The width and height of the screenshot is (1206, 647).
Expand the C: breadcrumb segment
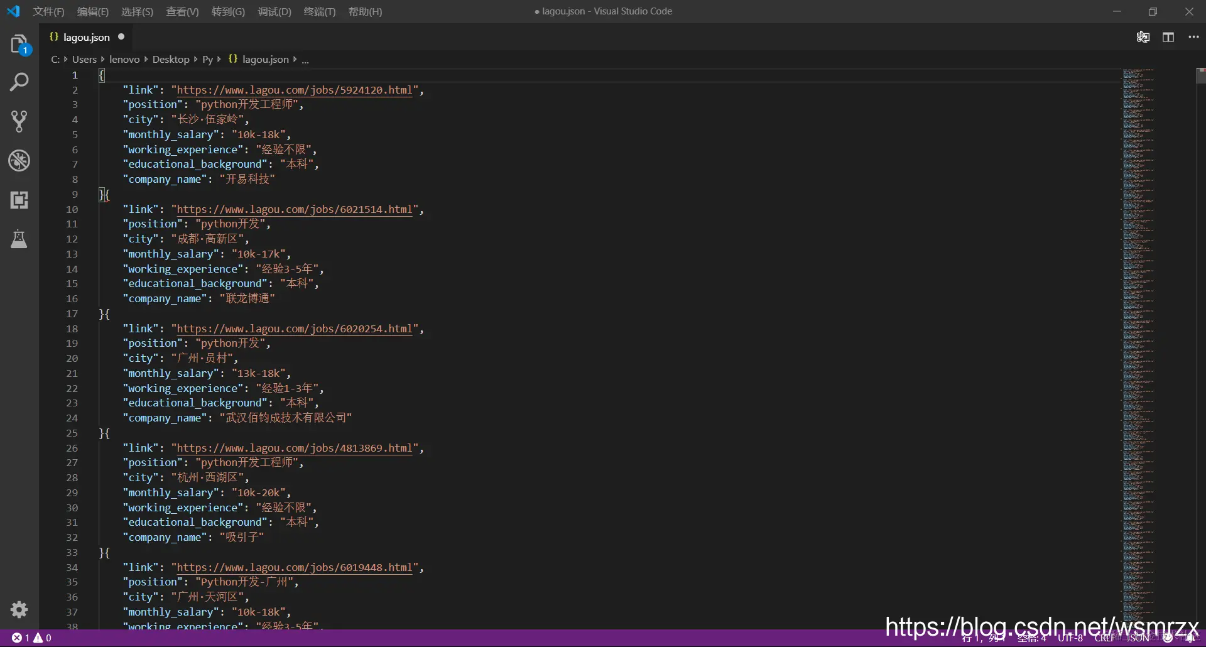(x=55, y=59)
